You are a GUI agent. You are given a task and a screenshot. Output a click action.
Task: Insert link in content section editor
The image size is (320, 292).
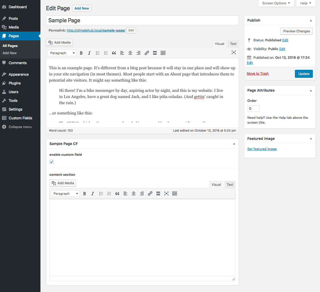click(150, 193)
